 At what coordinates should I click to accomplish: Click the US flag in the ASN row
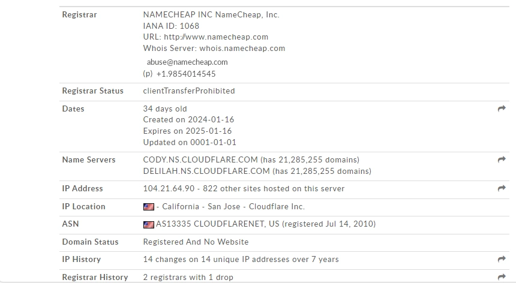[x=149, y=224]
